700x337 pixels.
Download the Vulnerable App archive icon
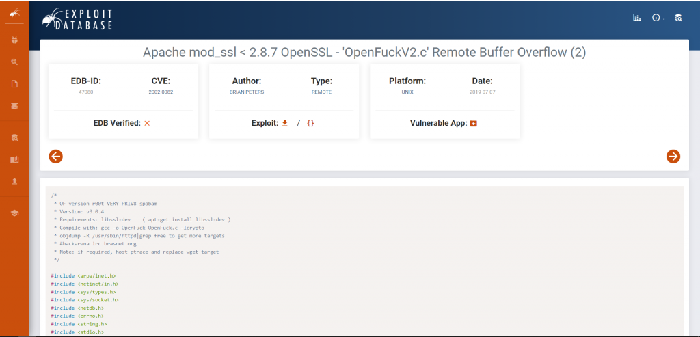[474, 123]
